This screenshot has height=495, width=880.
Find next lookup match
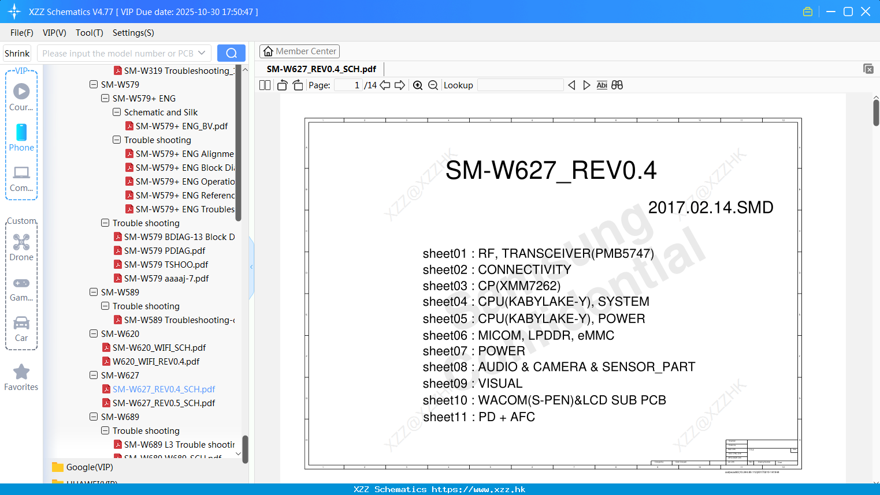586,85
